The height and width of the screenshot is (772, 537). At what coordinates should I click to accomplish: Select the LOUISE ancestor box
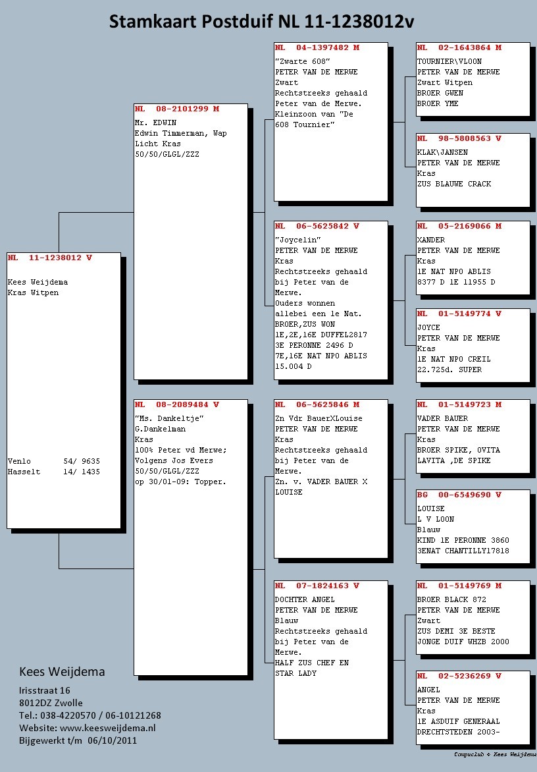pyautogui.click(x=473, y=526)
